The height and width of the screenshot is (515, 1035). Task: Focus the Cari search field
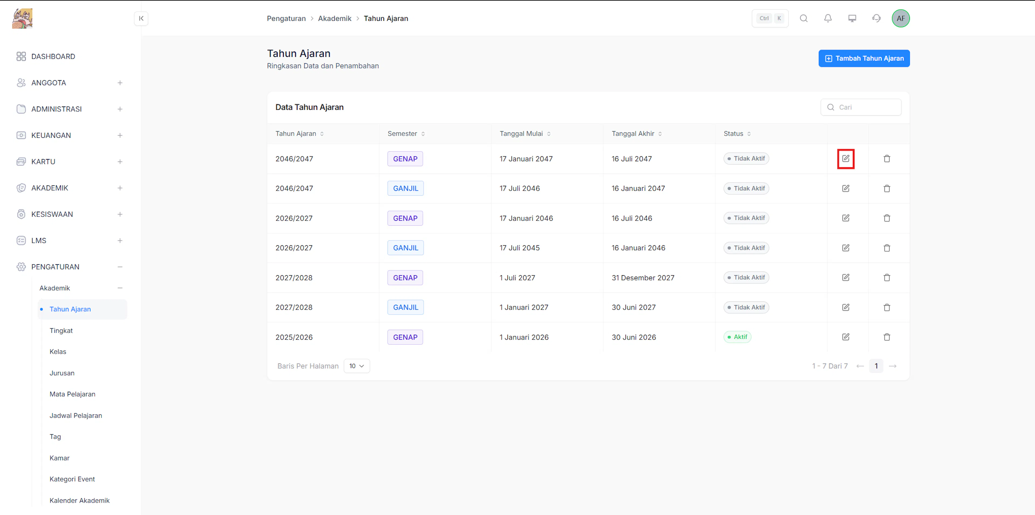[x=861, y=107]
